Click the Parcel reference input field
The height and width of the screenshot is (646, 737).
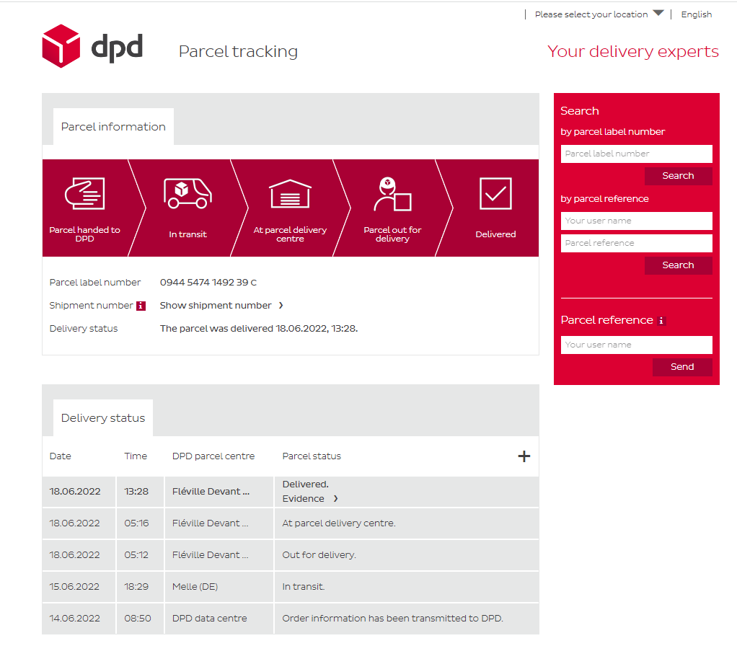click(636, 243)
